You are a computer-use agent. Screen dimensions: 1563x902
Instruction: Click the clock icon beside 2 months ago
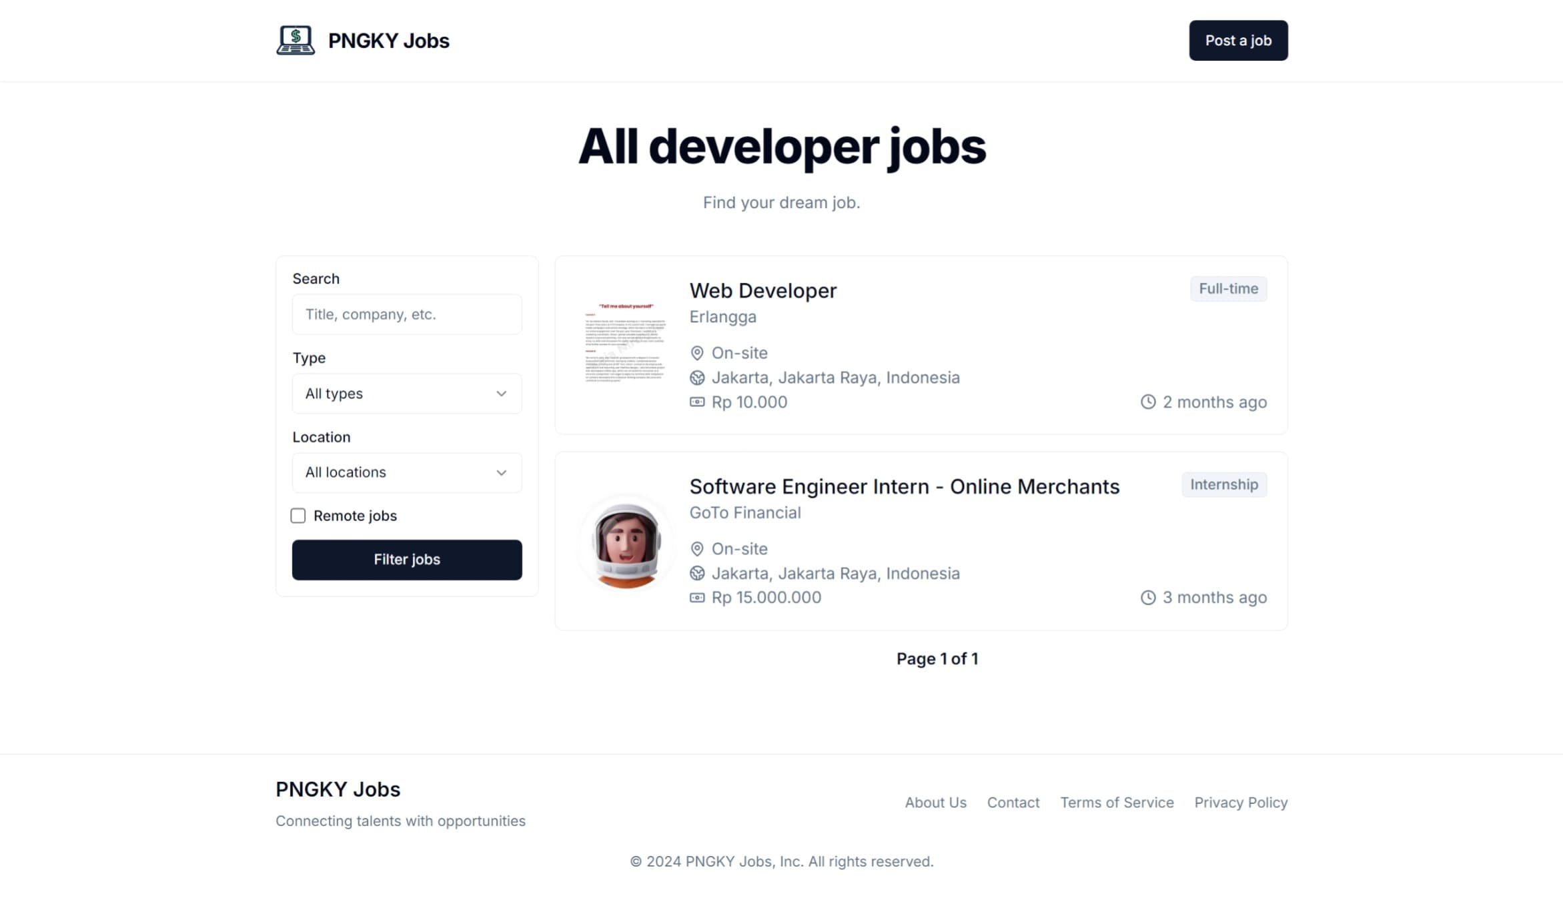point(1147,402)
